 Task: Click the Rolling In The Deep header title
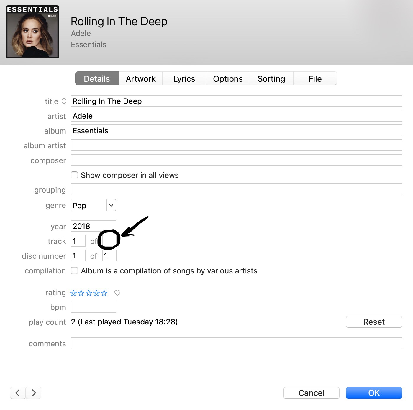tap(119, 22)
